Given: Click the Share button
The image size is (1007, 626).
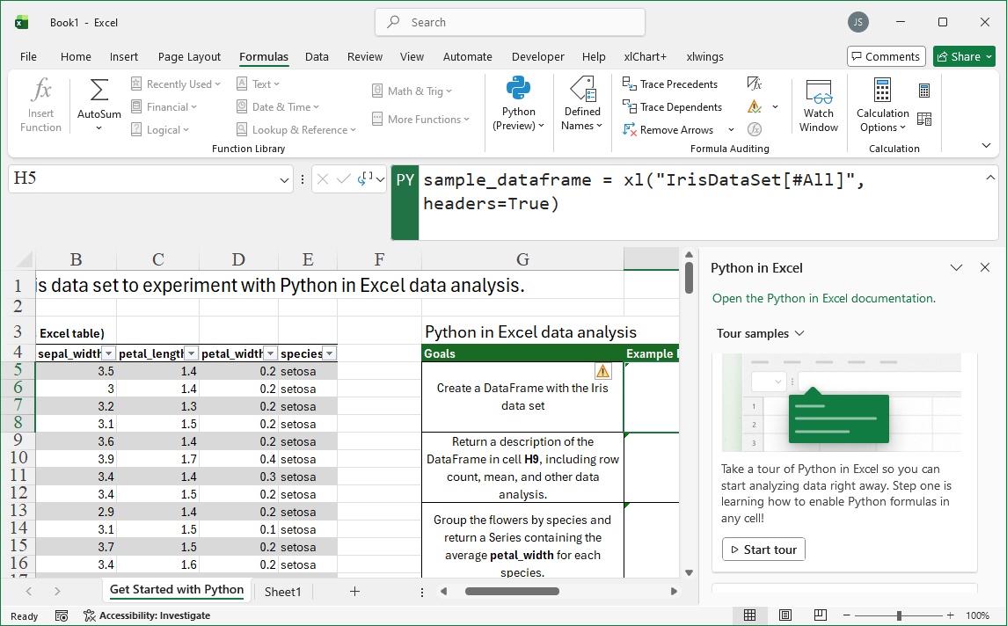Looking at the screenshot, I should pyautogui.click(x=964, y=56).
